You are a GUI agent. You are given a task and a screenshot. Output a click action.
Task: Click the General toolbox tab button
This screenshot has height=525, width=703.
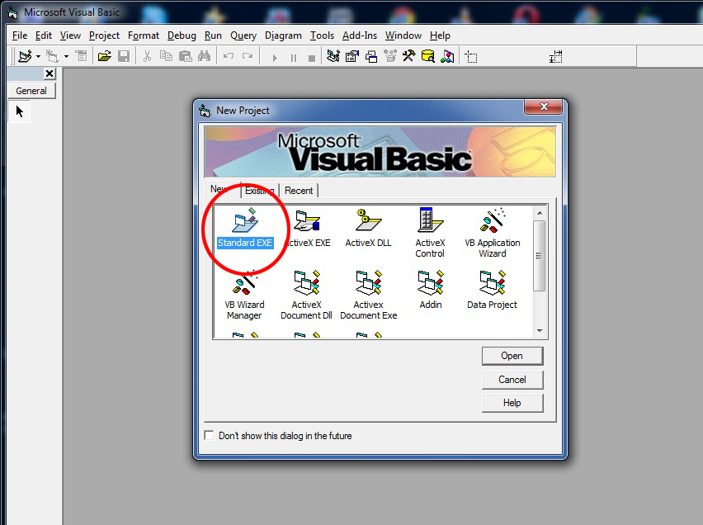coord(31,91)
